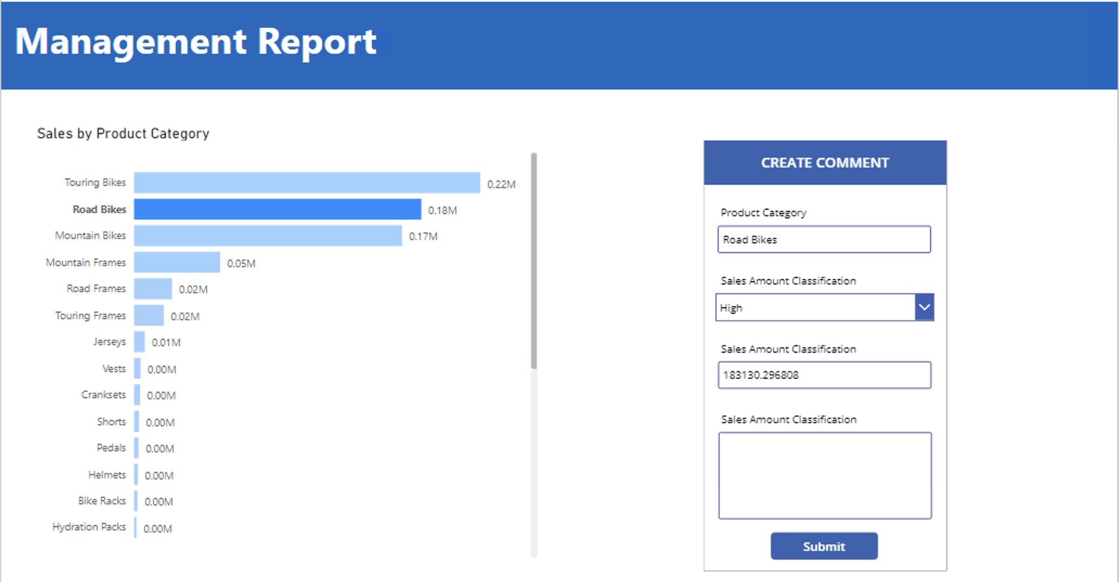The image size is (1120, 582).
Task: Click the Cranksets category label
Action: pos(104,395)
